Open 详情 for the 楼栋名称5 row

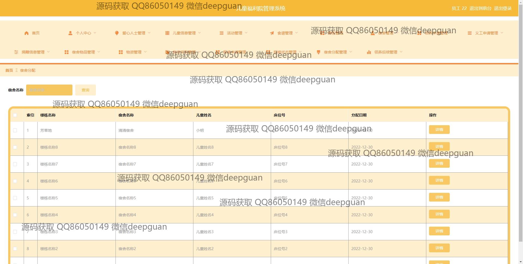coord(439,197)
